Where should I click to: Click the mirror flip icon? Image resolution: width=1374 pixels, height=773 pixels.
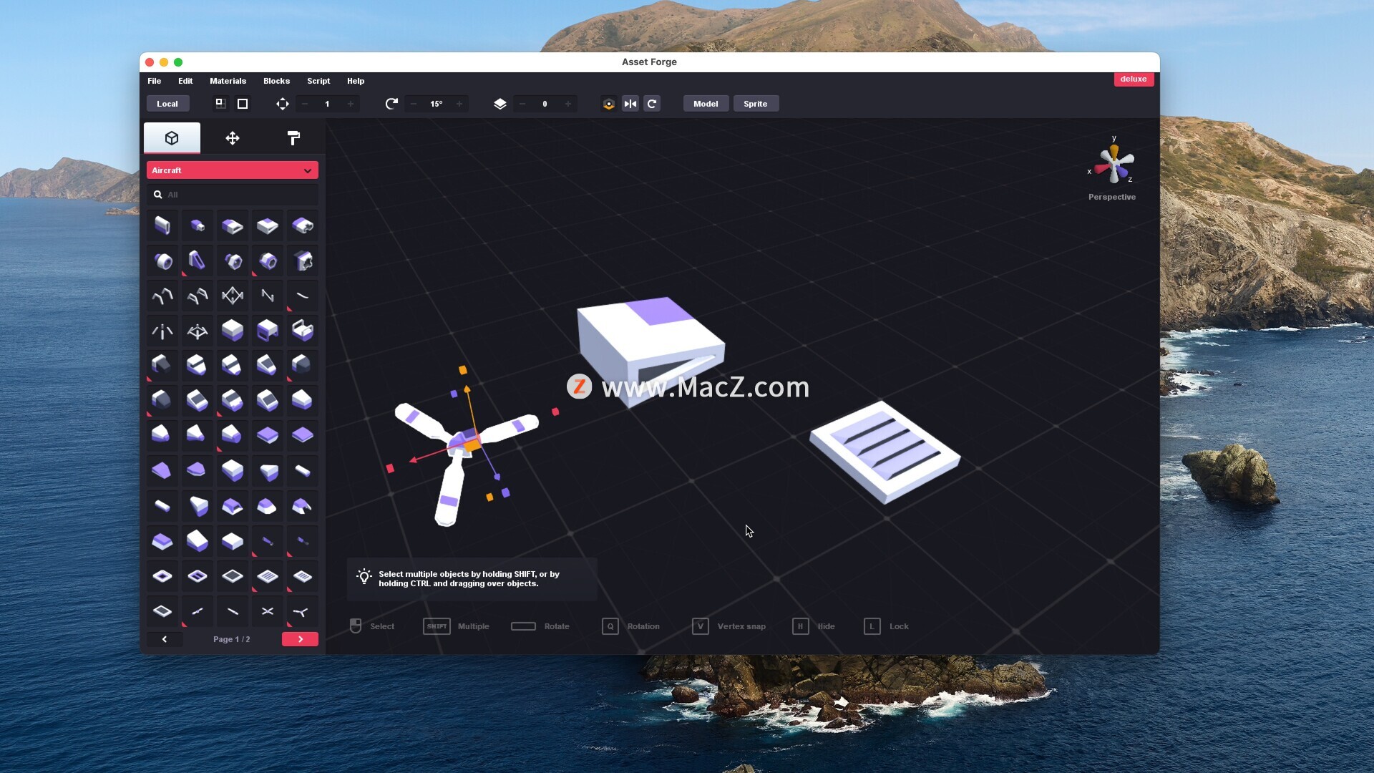click(x=630, y=104)
